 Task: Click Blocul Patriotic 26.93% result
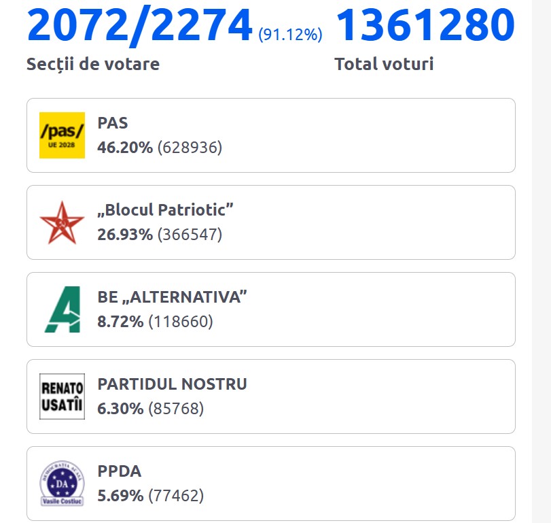coord(125,235)
